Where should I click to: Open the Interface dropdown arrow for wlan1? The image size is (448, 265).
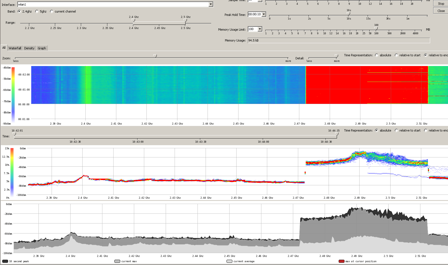(x=211, y=4)
